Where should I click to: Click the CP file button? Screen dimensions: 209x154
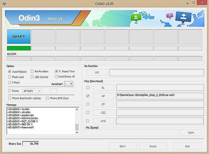coord(103,104)
